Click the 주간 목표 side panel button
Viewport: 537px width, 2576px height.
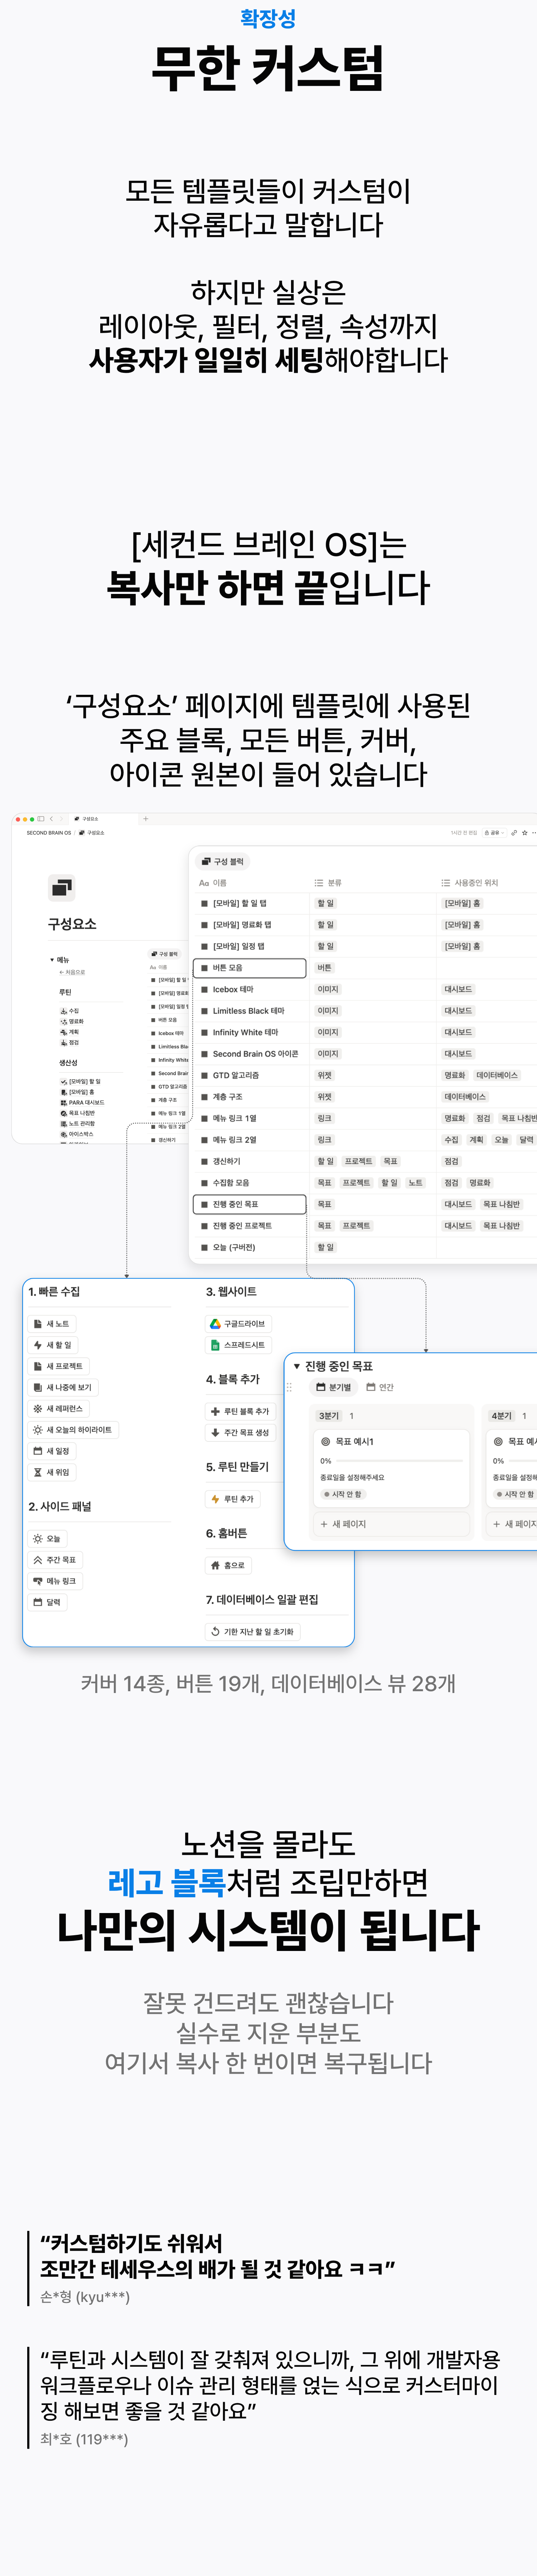pyautogui.click(x=55, y=1560)
